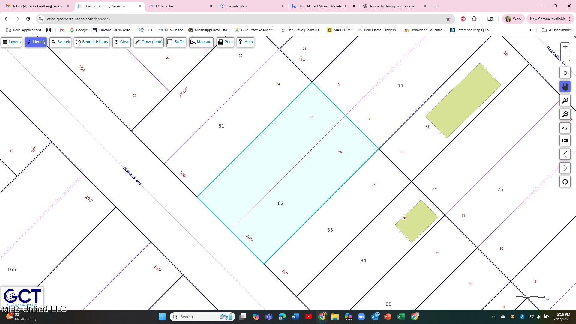Open Search History list
Viewport: 576px width, 324px height.
pos(92,42)
